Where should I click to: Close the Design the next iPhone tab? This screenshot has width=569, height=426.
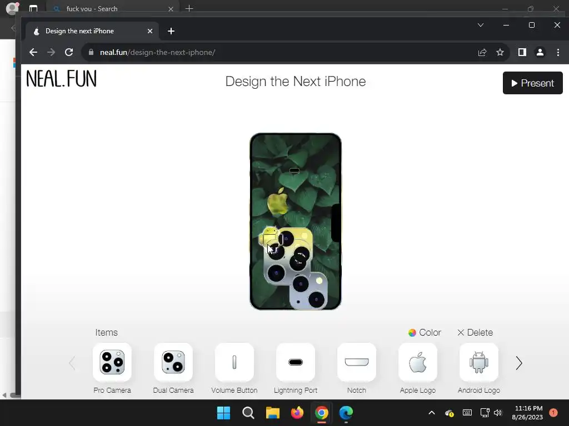(150, 31)
